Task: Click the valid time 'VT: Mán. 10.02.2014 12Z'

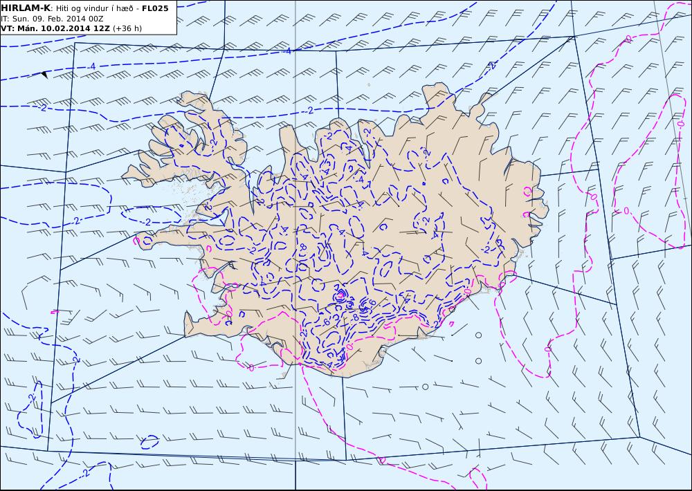Action: [x=55, y=28]
